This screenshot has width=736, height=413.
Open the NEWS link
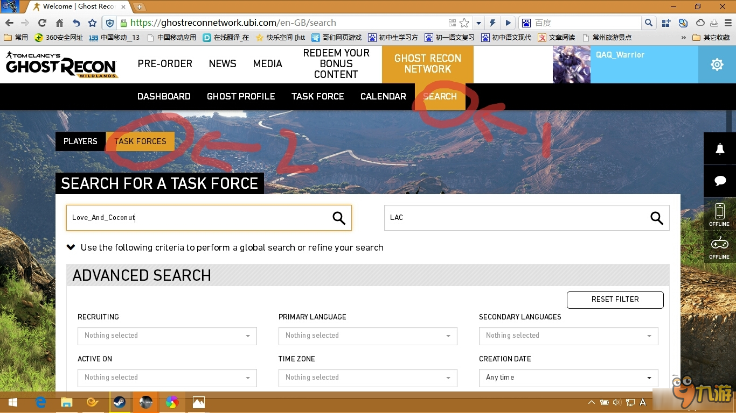point(223,64)
